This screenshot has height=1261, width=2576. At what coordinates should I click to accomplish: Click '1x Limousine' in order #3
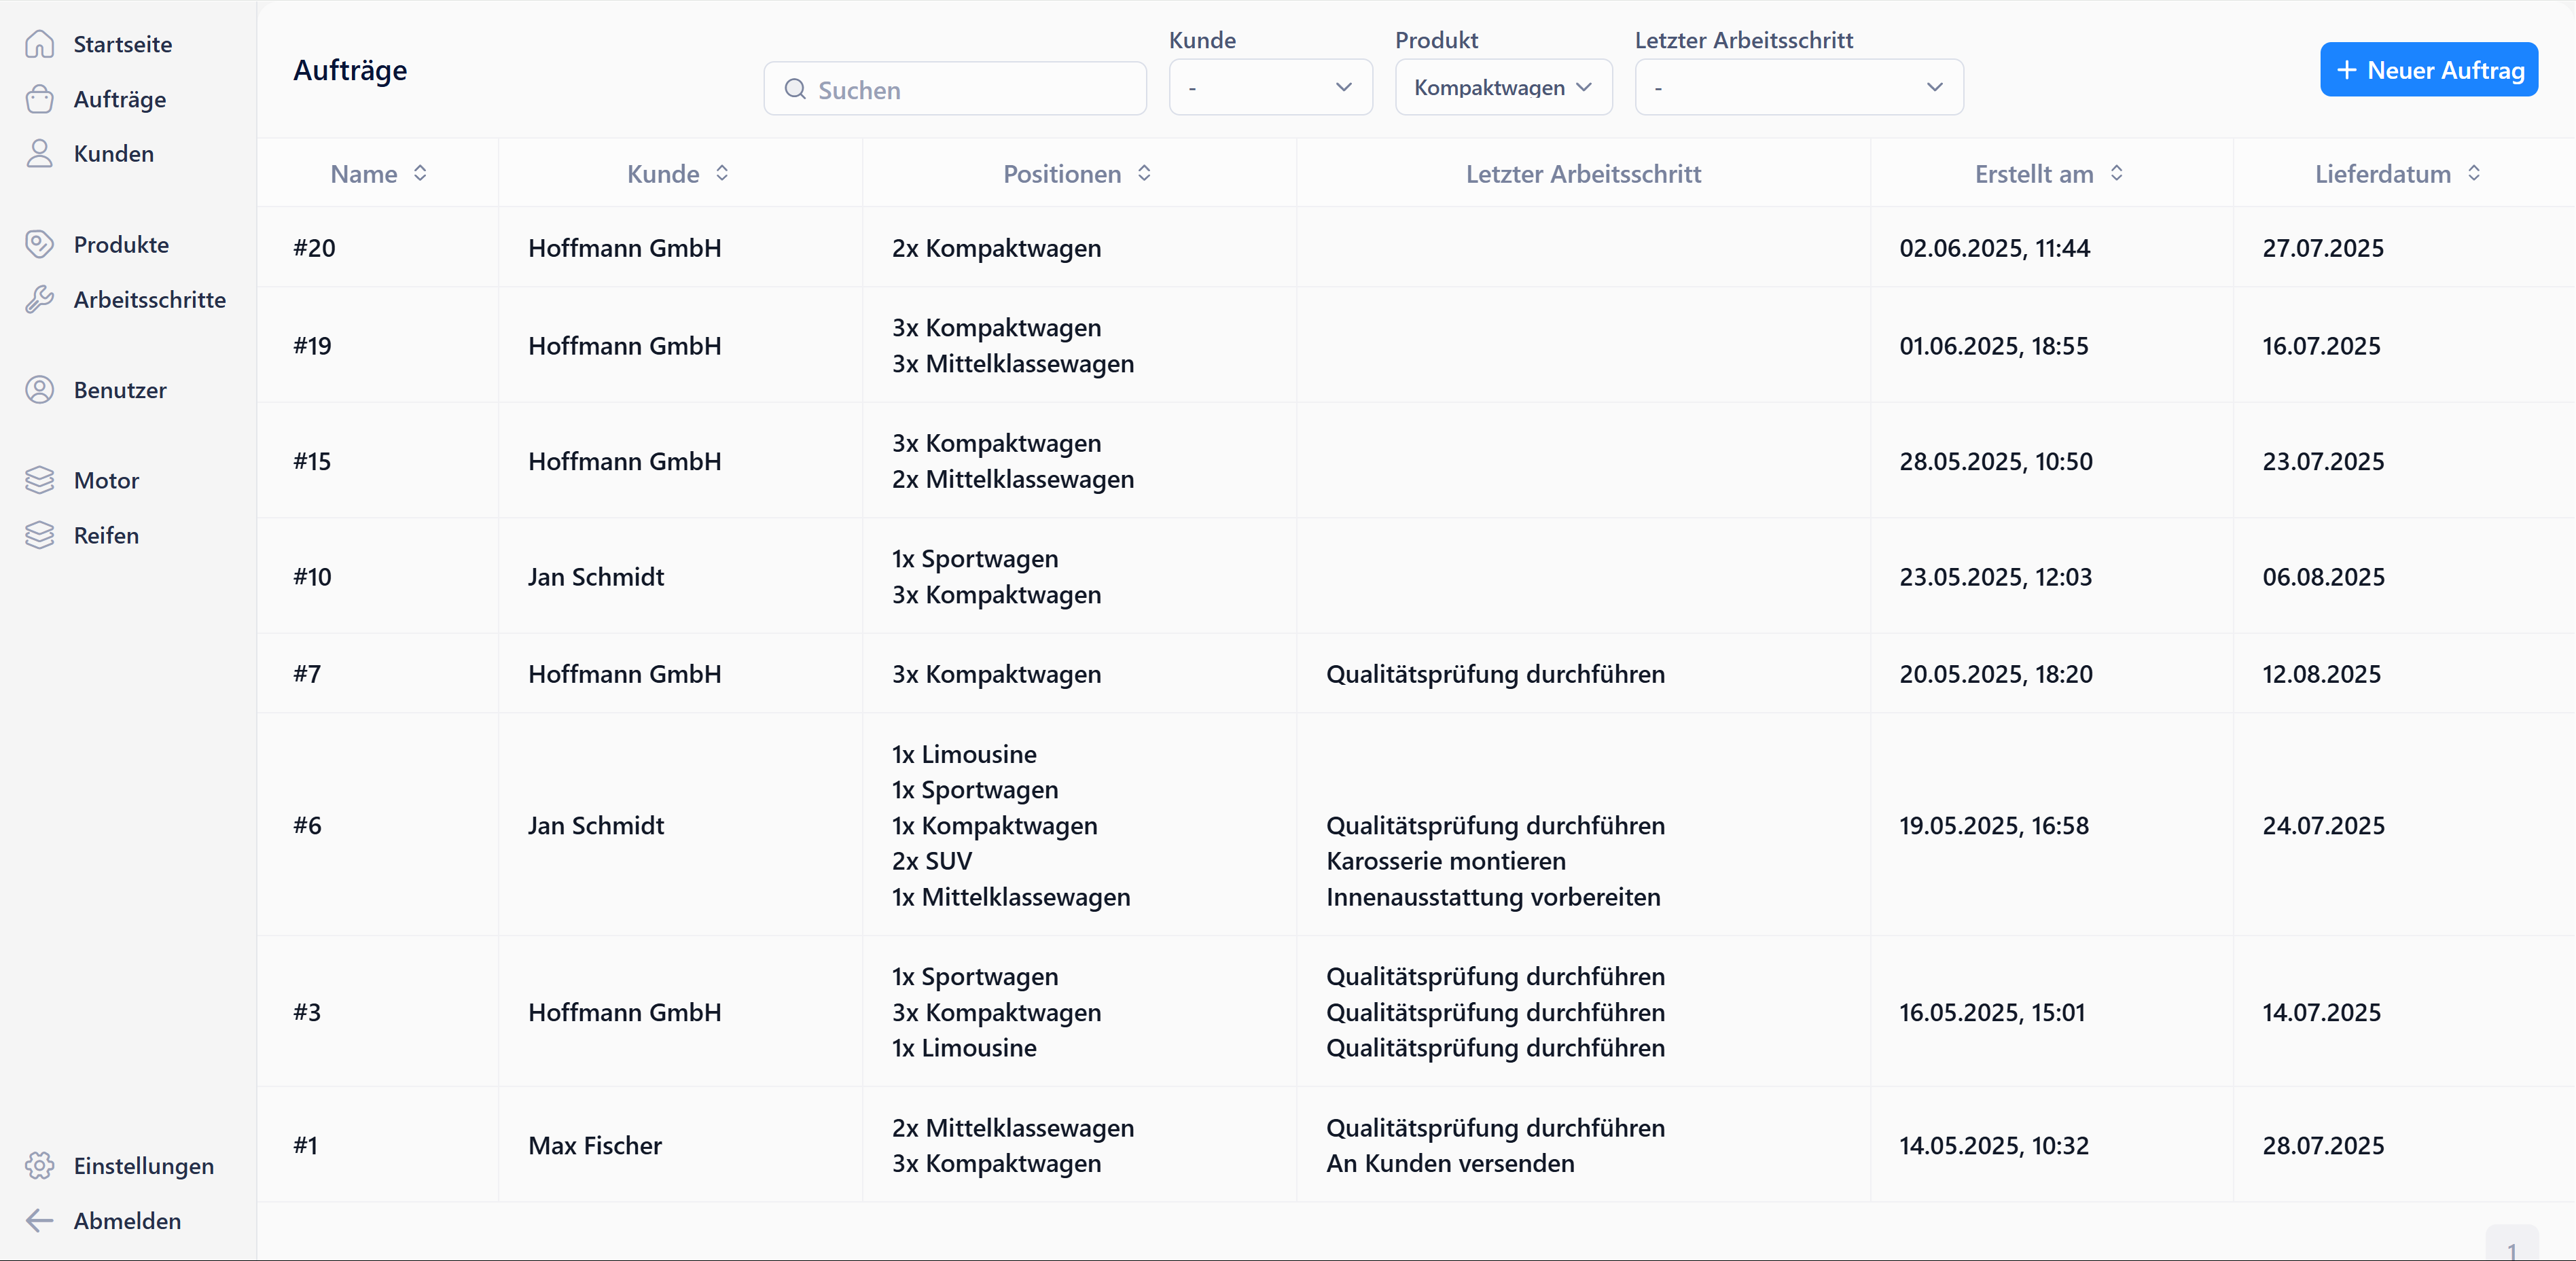pos(964,1047)
